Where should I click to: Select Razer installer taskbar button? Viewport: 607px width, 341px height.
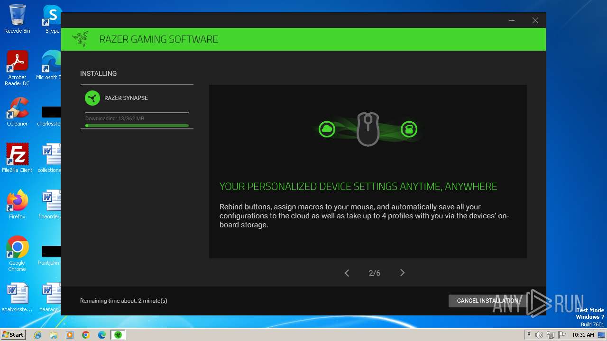coord(118,335)
